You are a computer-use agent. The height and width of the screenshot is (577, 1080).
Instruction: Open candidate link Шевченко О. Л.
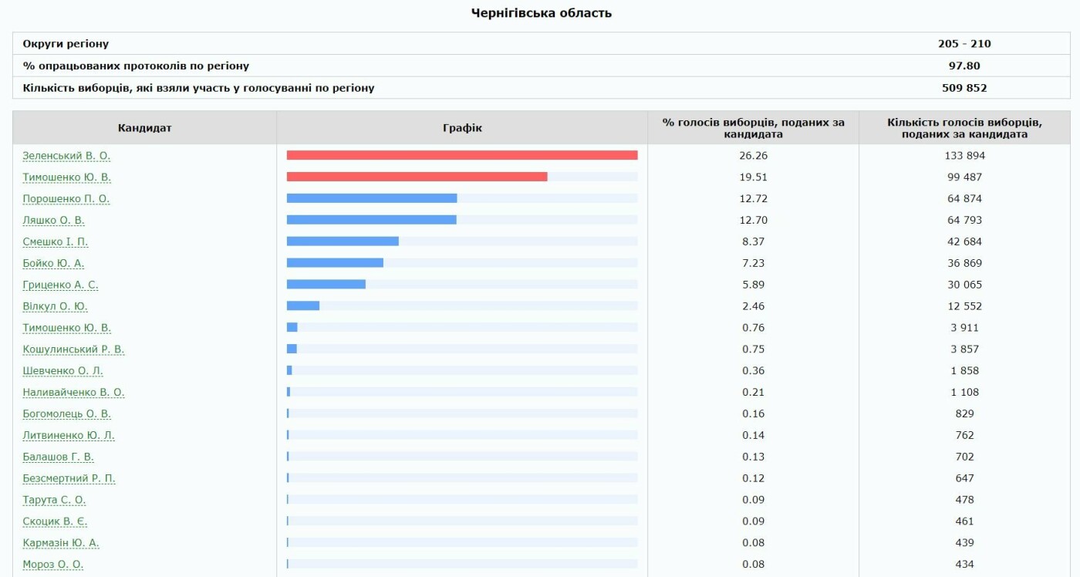click(62, 371)
